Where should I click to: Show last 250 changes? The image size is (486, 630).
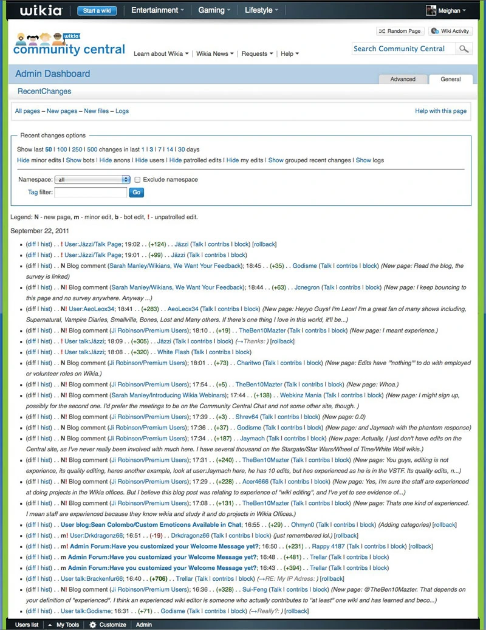[x=77, y=149]
